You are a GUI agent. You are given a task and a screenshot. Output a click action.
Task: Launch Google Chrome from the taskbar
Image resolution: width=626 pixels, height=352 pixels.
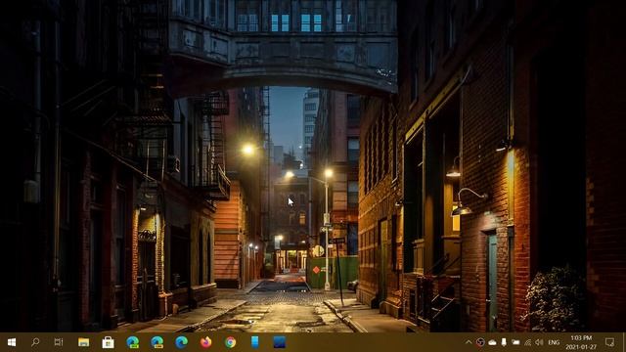(231, 342)
